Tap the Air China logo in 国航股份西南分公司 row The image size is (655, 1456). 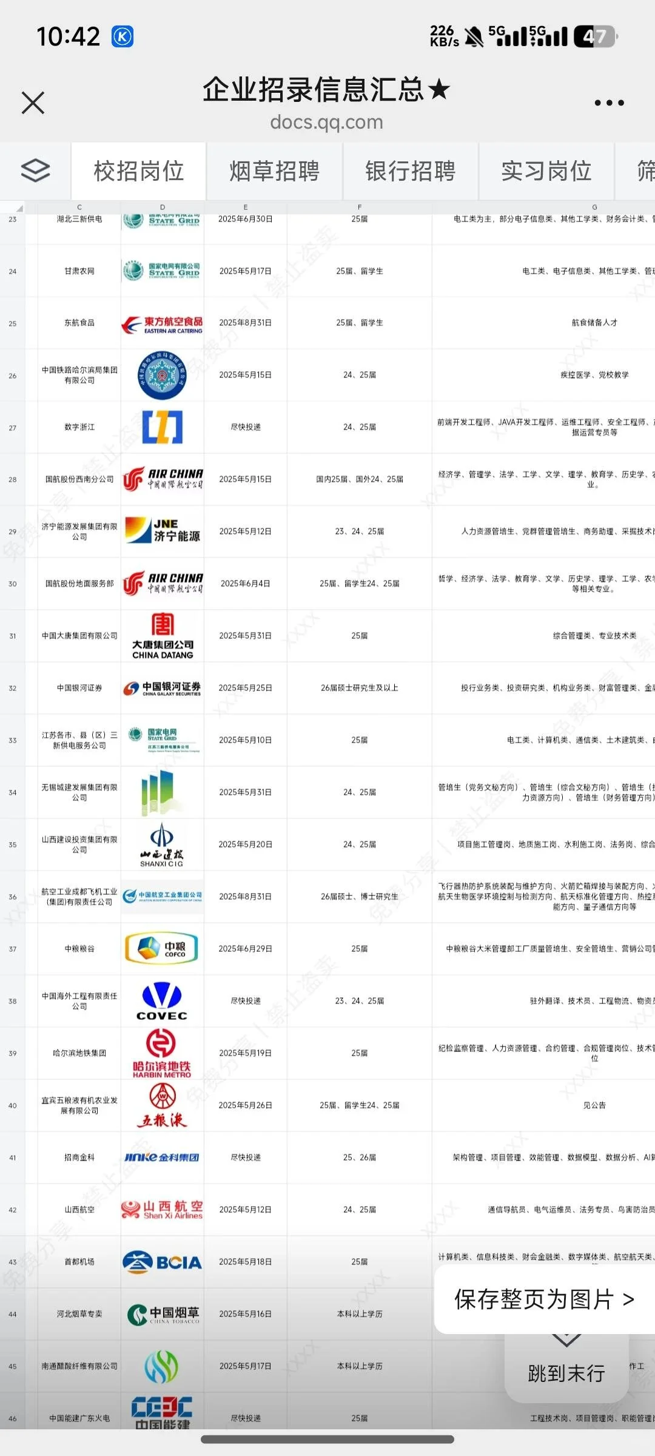pos(162,479)
